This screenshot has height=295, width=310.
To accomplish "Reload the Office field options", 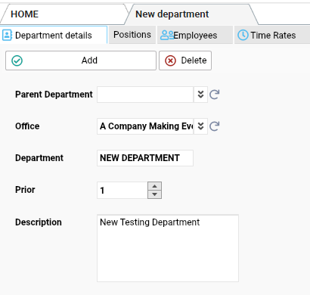I will pos(215,126).
